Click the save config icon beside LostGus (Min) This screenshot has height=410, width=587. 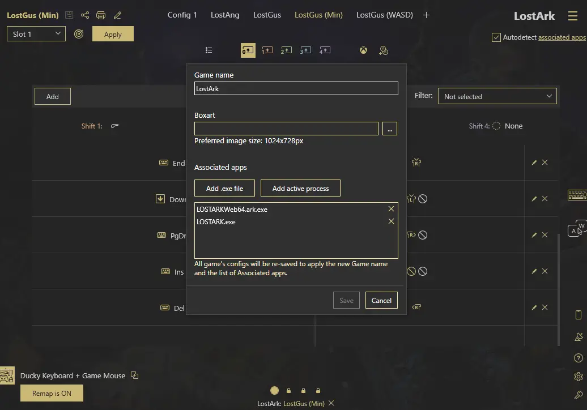tap(69, 15)
